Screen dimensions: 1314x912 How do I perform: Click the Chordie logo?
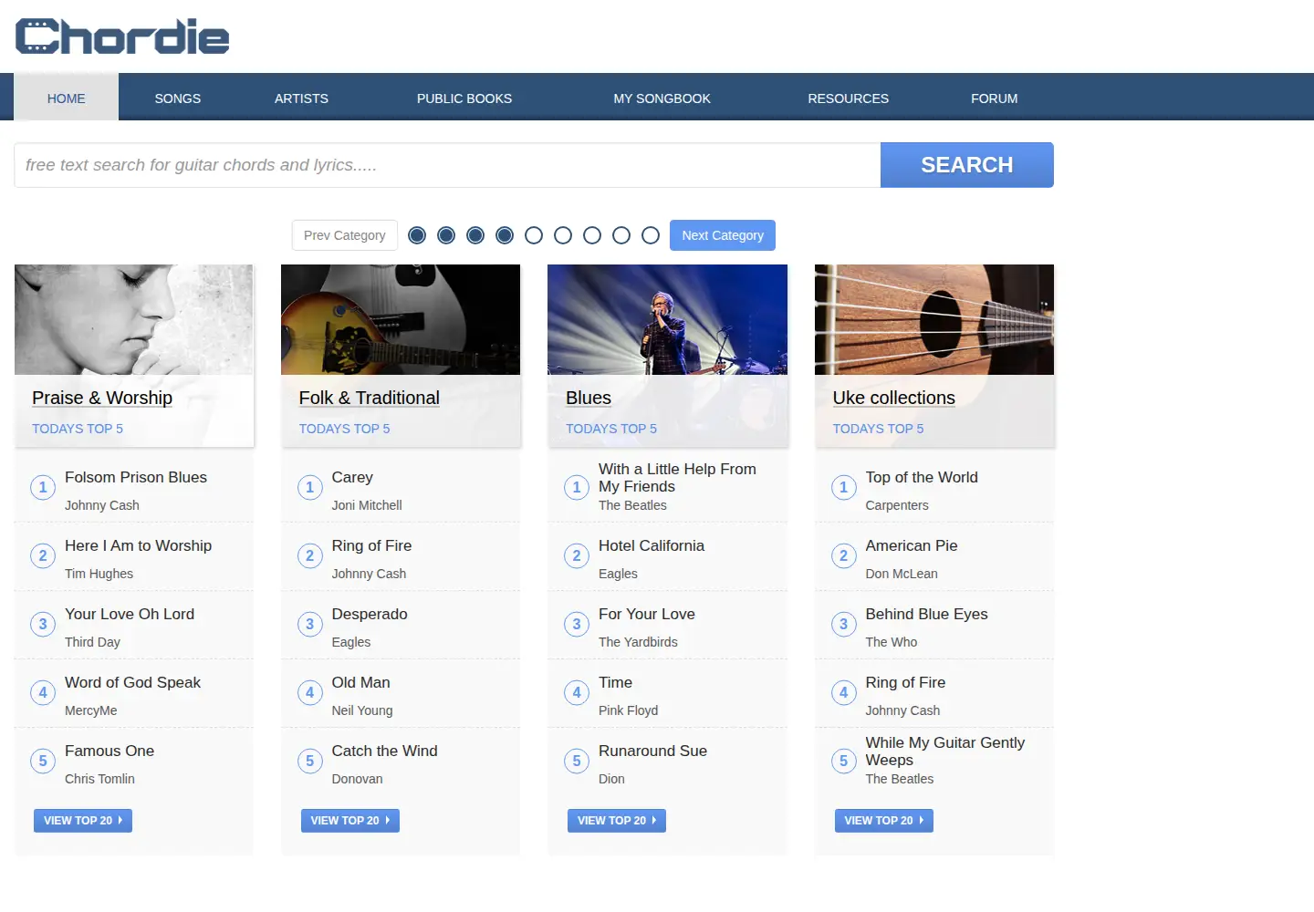(122, 36)
